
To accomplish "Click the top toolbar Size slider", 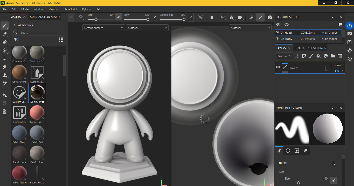I will pyautogui.click(x=100, y=19).
